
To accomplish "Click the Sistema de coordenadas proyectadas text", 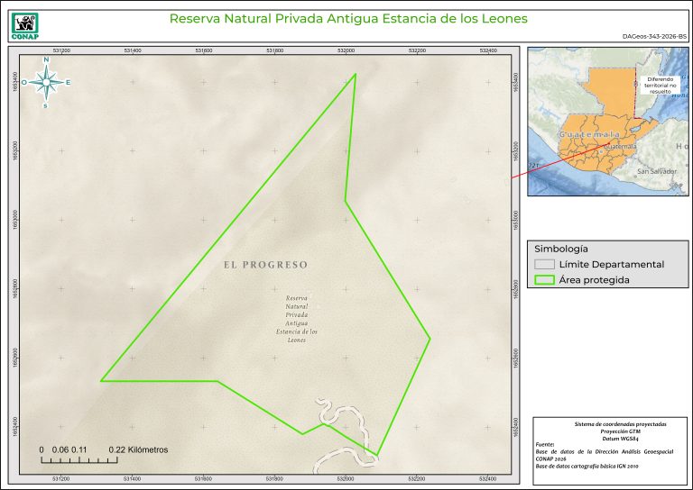I will point(607,423).
